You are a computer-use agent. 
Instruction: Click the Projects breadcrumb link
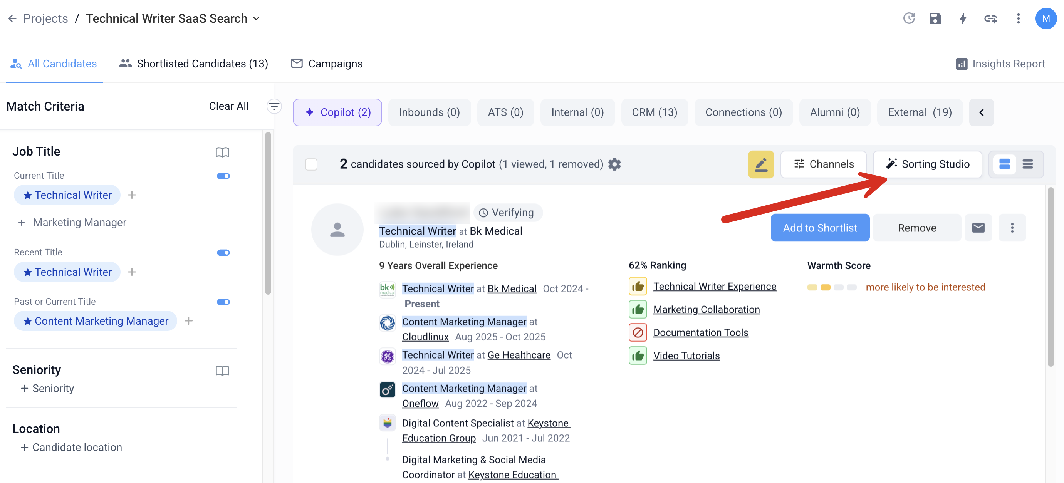(45, 18)
